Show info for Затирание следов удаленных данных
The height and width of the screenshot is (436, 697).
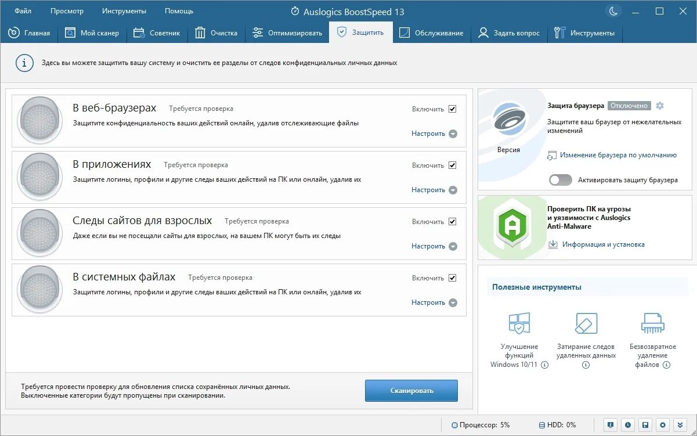click(586, 365)
